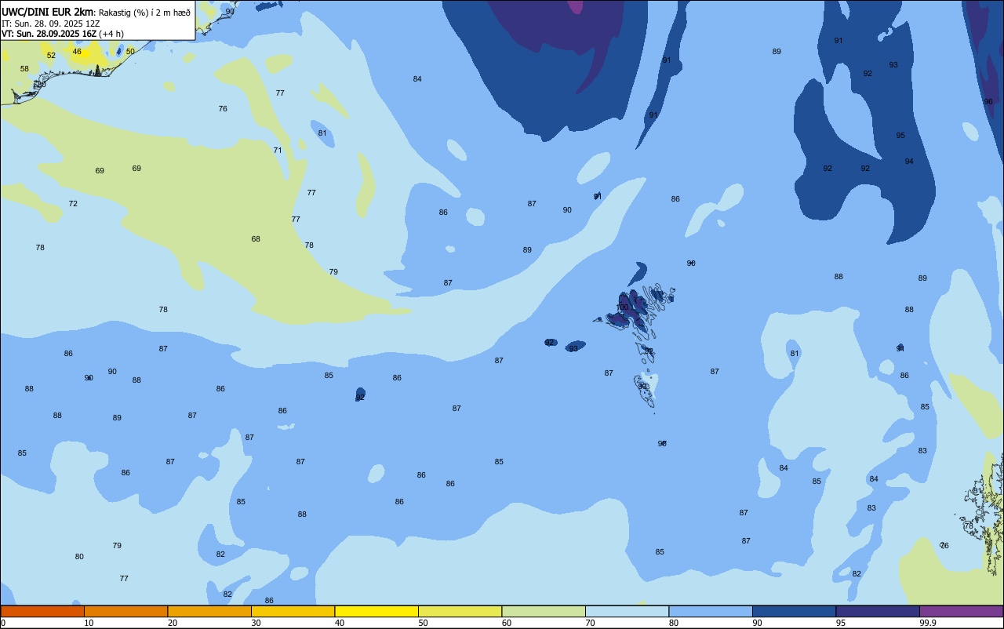Click the 95–99.9 indigo legend swatch
The width and height of the screenshot is (1004, 629).
(x=878, y=611)
